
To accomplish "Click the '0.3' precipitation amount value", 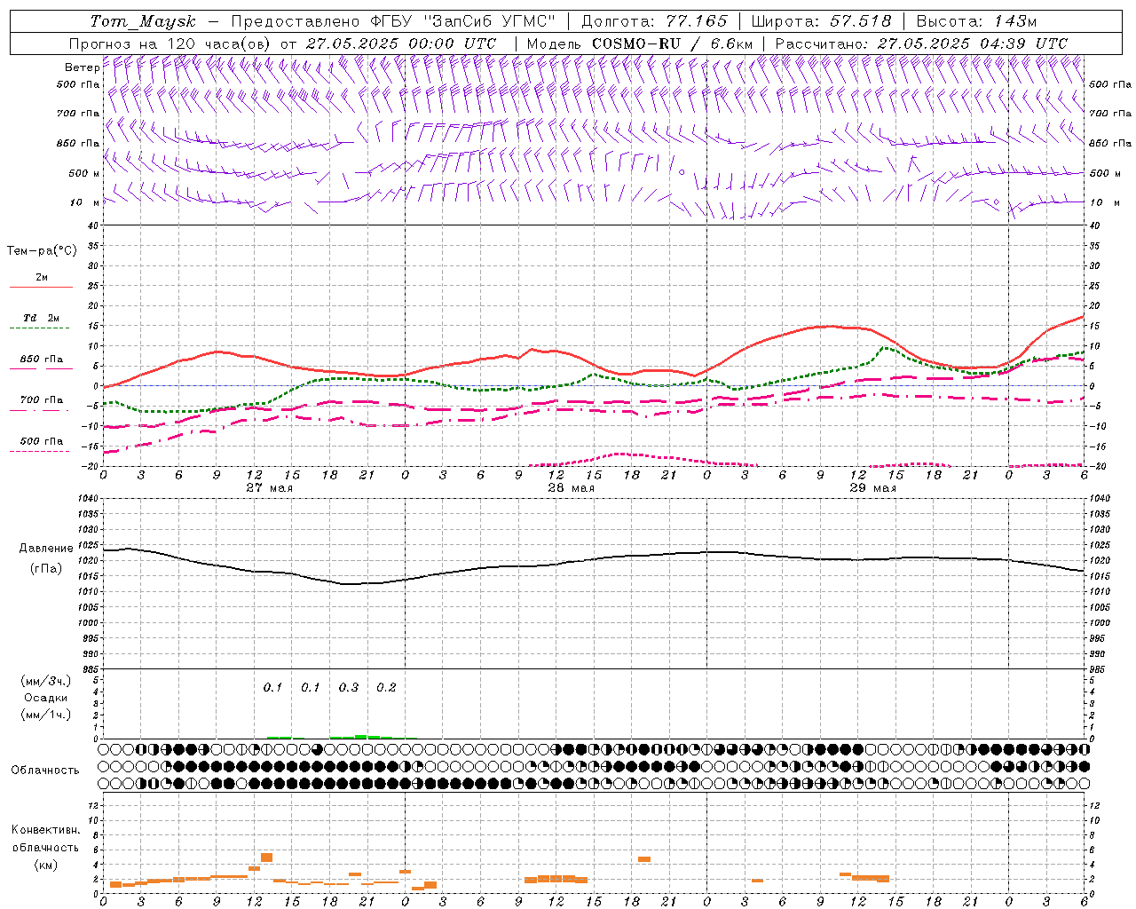I will (x=349, y=688).
